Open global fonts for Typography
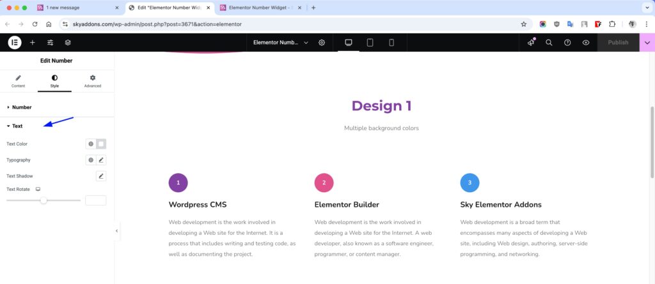This screenshot has width=655, height=284. point(91,160)
